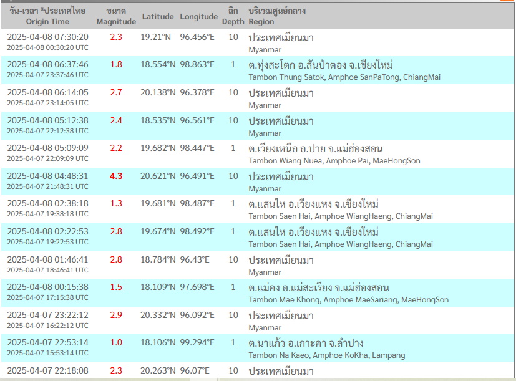The width and height of the screenshot is (516, 381).
Task: Select the 2025-04-08 00:15:38 origin time
Action: point(47,287)
